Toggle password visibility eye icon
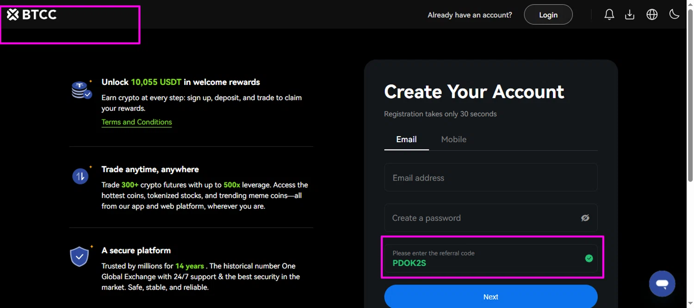Image resolution: width=694 pixels, height=308 pixels. tap(585, 218)
